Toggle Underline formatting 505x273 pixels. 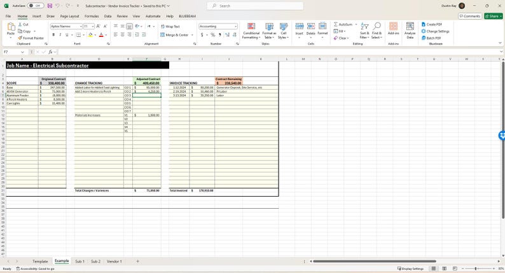point(67,35)
